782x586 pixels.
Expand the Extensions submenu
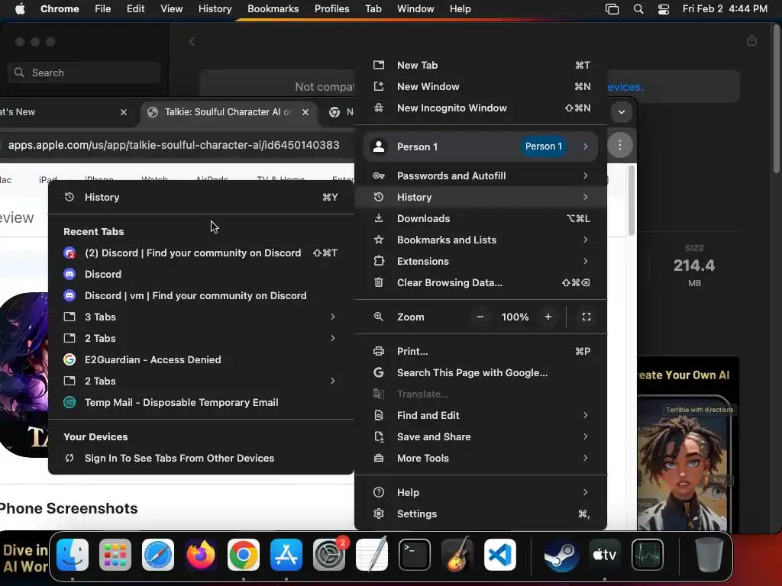coord(481,262)
